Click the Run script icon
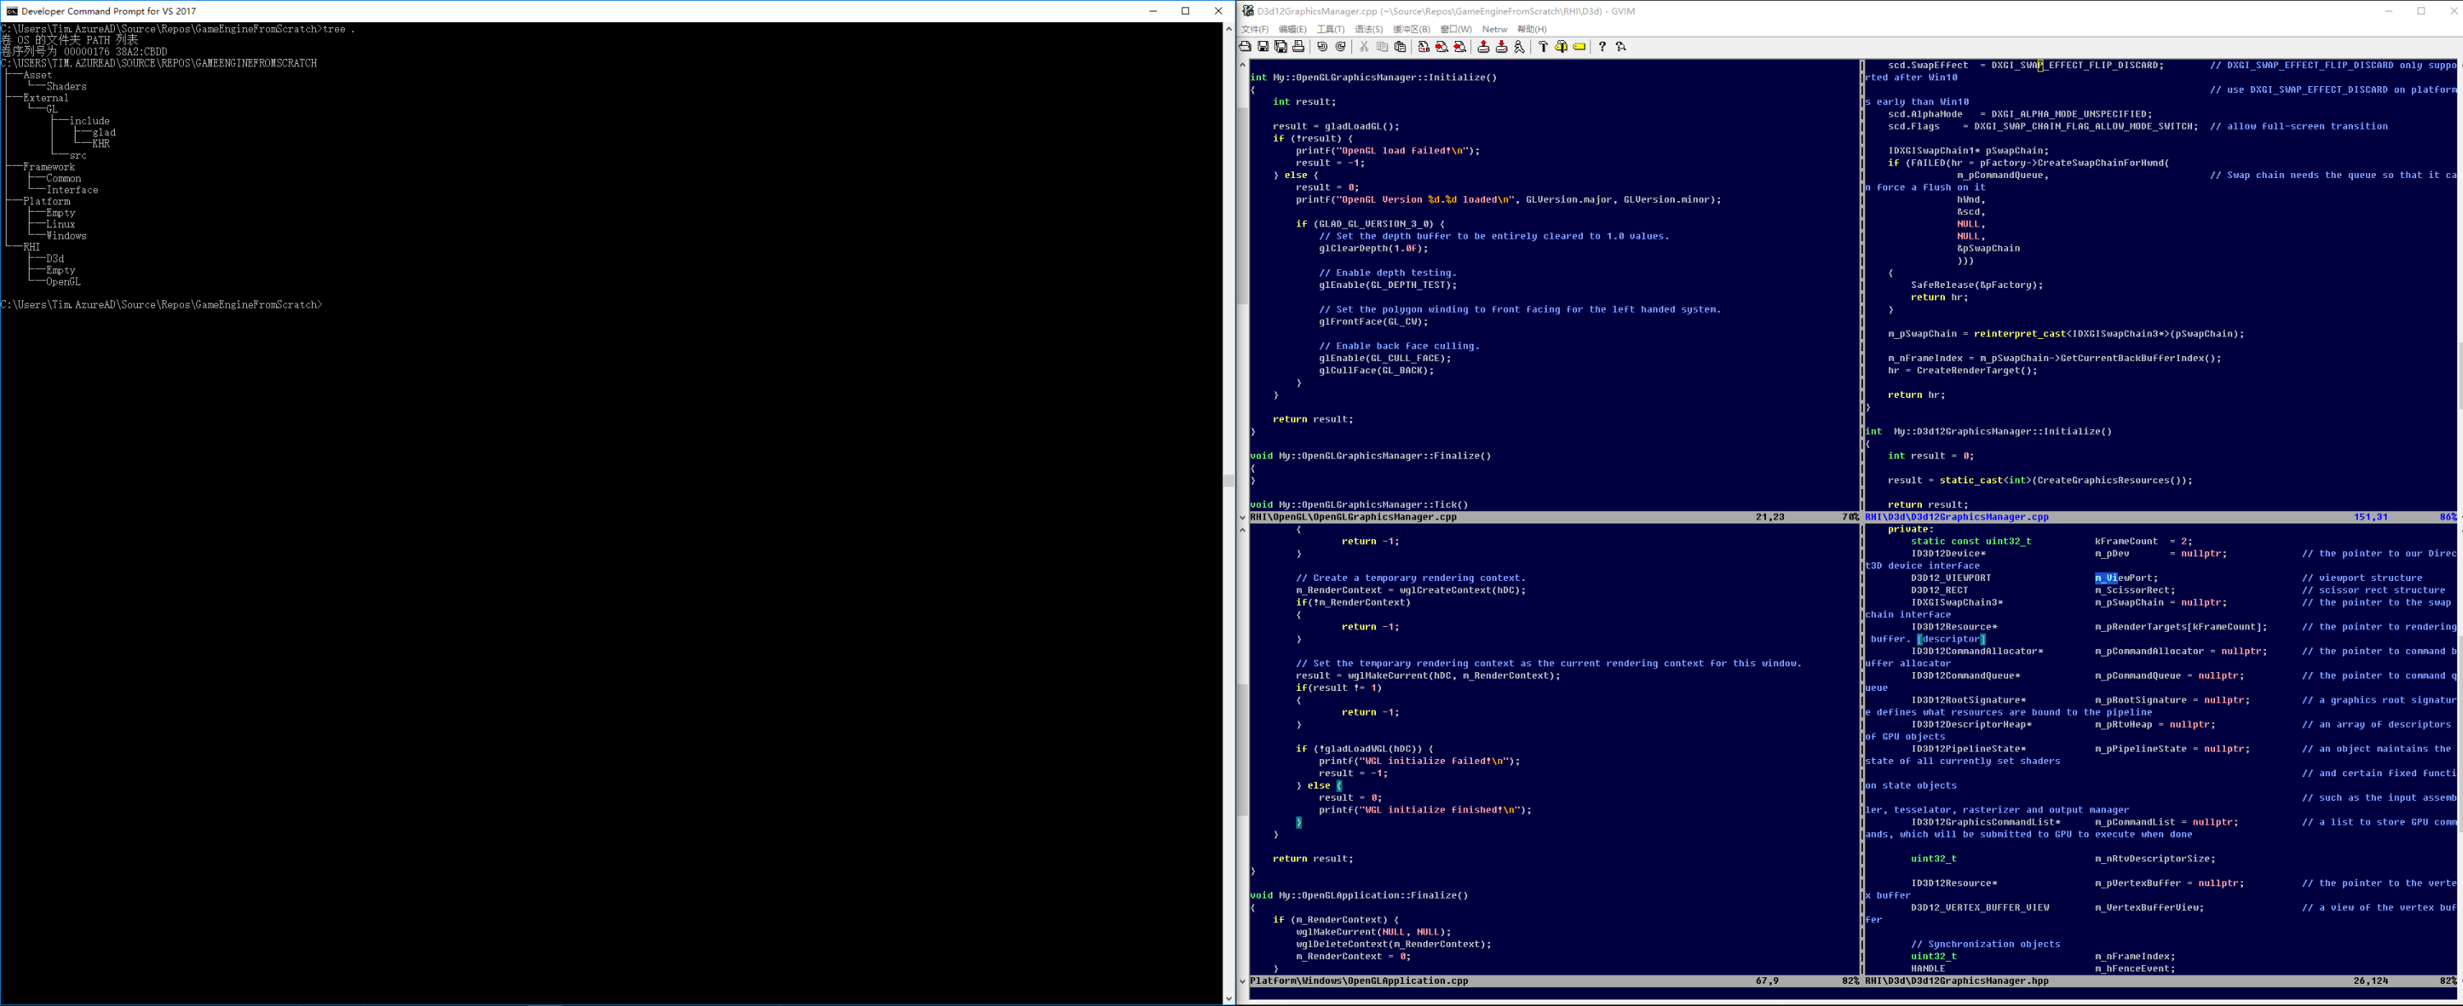The image size is (2463, 1006). coord(1520,47)
